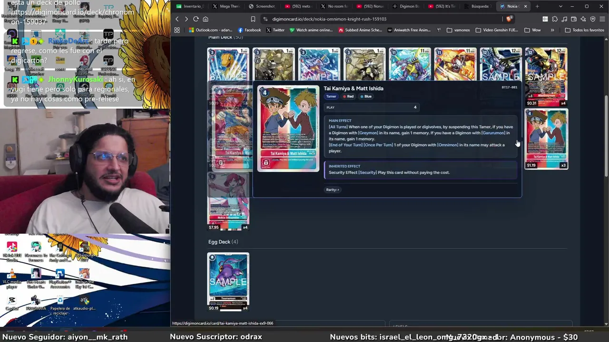Click the Egg Deck (4) heading

(223, 242)
